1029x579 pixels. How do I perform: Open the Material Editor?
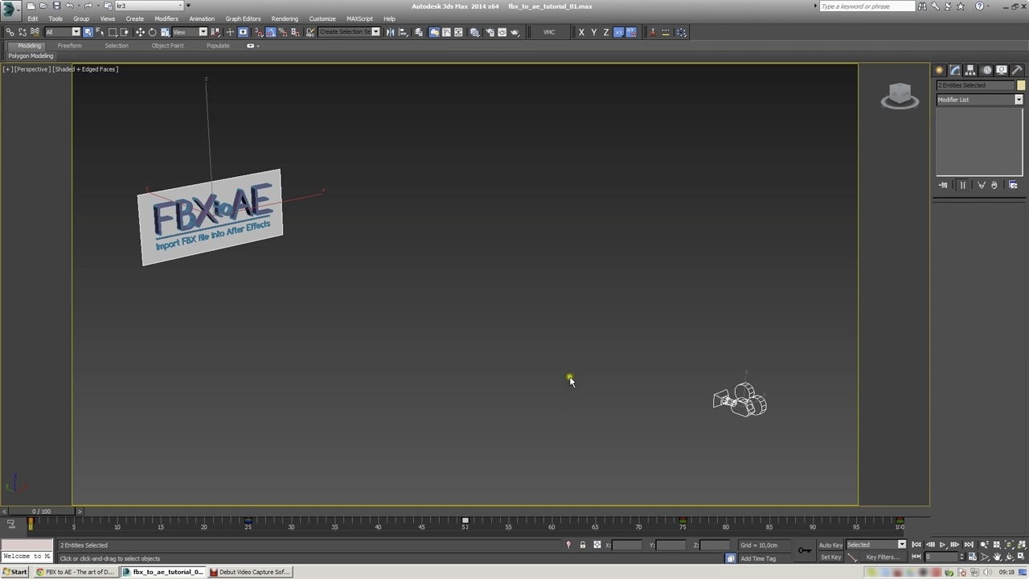[x=474, y=32]
